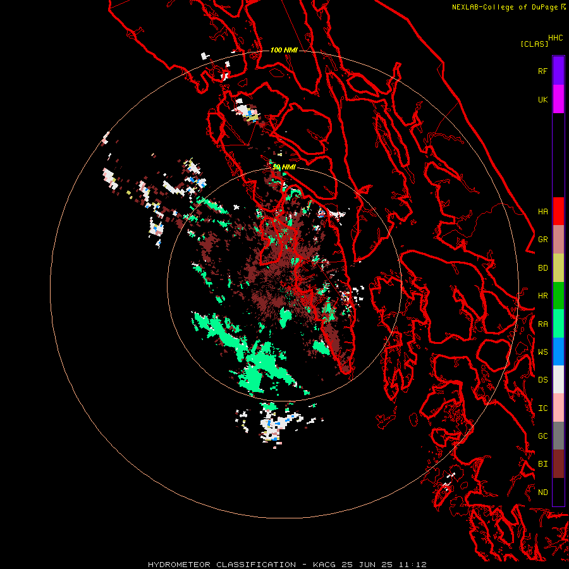Click the HA legend label

coord(542,212)
